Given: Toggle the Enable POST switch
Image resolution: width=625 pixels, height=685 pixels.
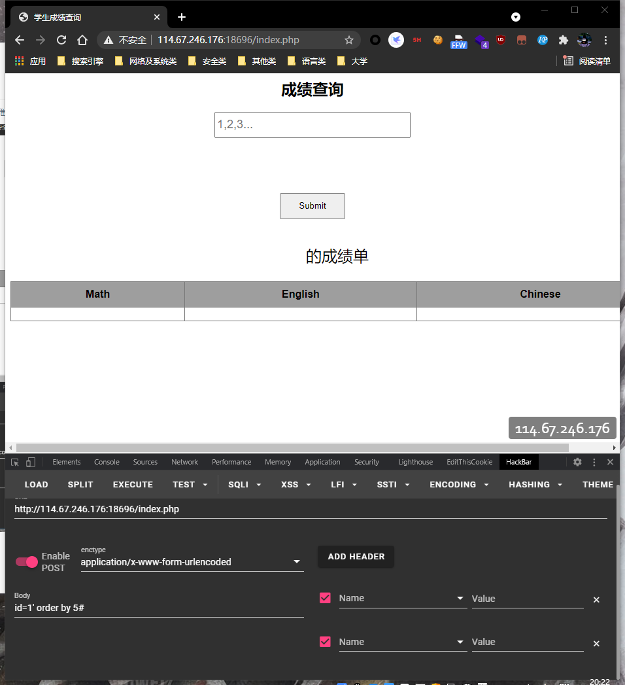Looking at the screenshot, I should coord(27,562).
